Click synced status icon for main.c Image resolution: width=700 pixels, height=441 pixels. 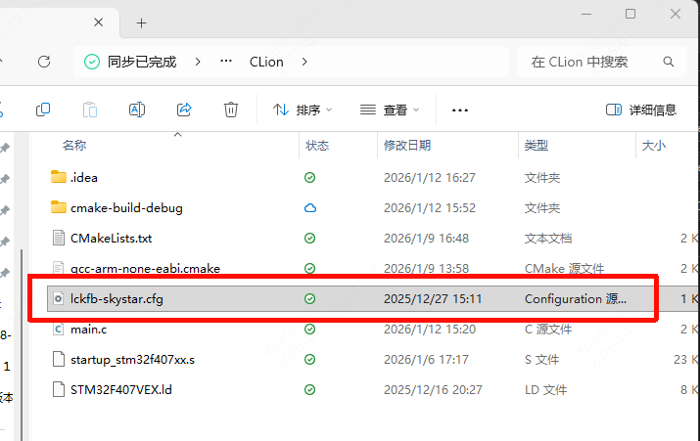(309, 330)
